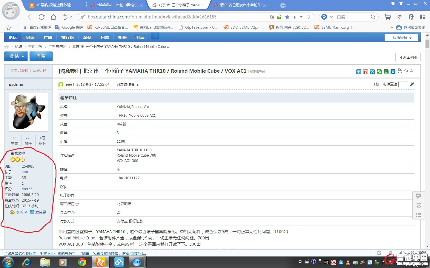Image resolution: width=430 pixels, height=268 pixels.
Task: Click the 返回列表 return to list button
Action: pos(408,57)
